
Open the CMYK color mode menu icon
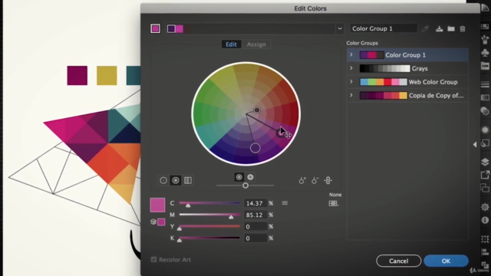[x=285, y=203]
